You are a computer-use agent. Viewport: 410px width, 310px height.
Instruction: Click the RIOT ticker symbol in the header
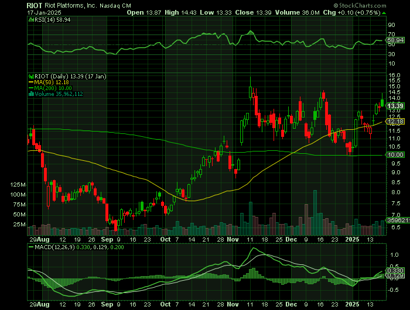(35, 5)
